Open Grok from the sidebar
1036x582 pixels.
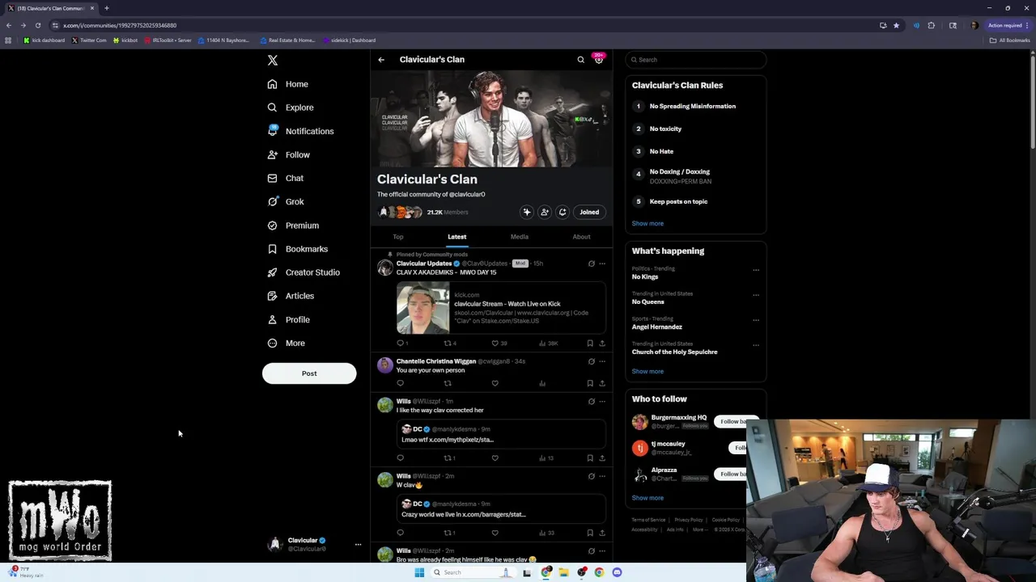285,201
